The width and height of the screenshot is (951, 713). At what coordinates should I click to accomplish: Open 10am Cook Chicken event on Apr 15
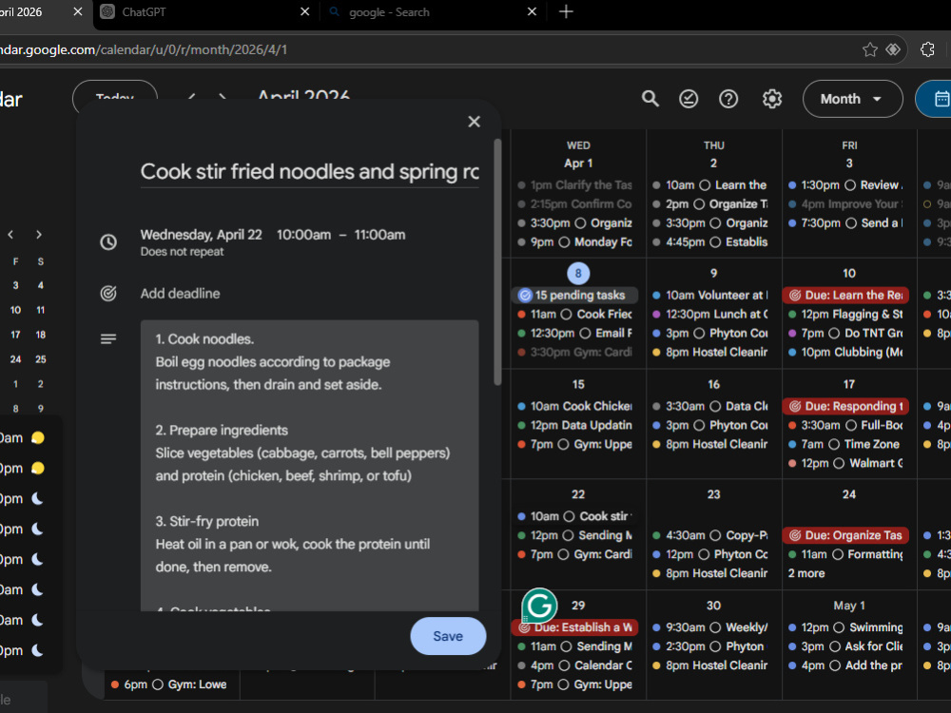[575, 406]
